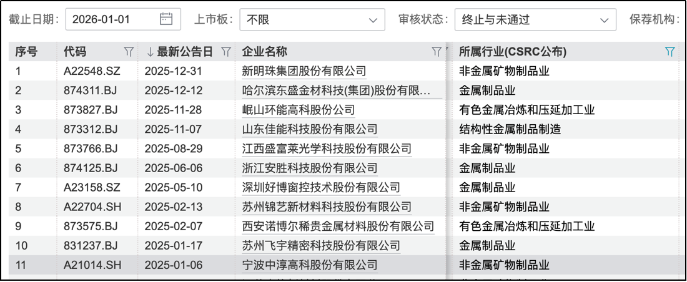
Task: Click the 序号 column header
Action: pos(26,52)
